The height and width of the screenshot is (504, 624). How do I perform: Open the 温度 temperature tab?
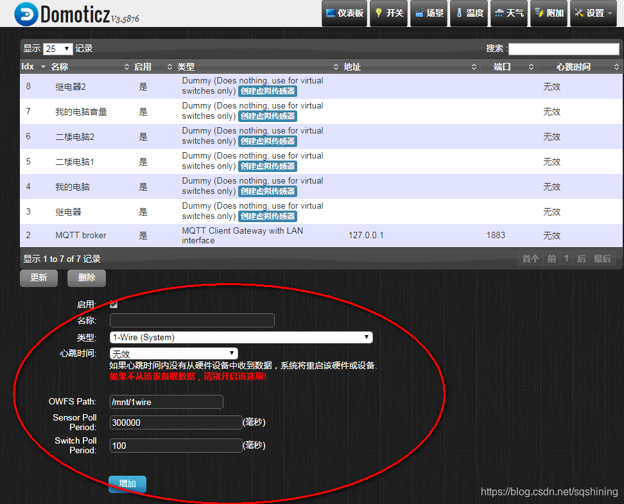coord(469,13)
